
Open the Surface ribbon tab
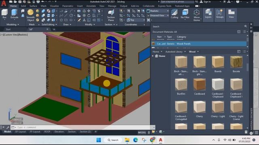click(33, 6)
